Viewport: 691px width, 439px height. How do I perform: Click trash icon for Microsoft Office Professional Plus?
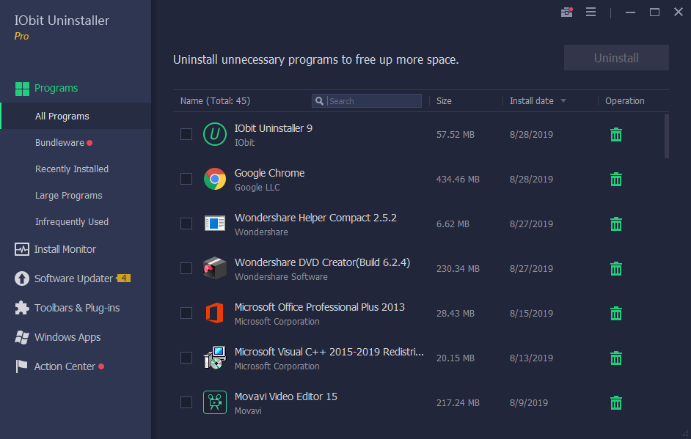[616, 314]
